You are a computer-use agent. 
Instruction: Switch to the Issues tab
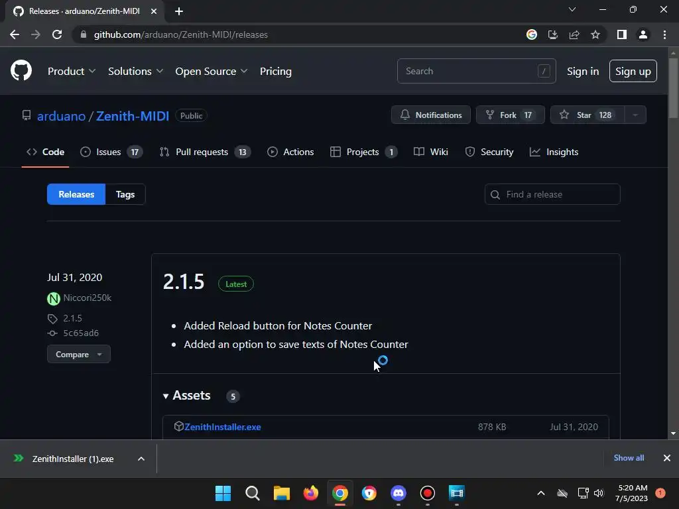(111, 152)
